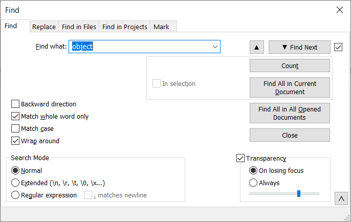Click the find previous up-arrow button

(257, 47)
